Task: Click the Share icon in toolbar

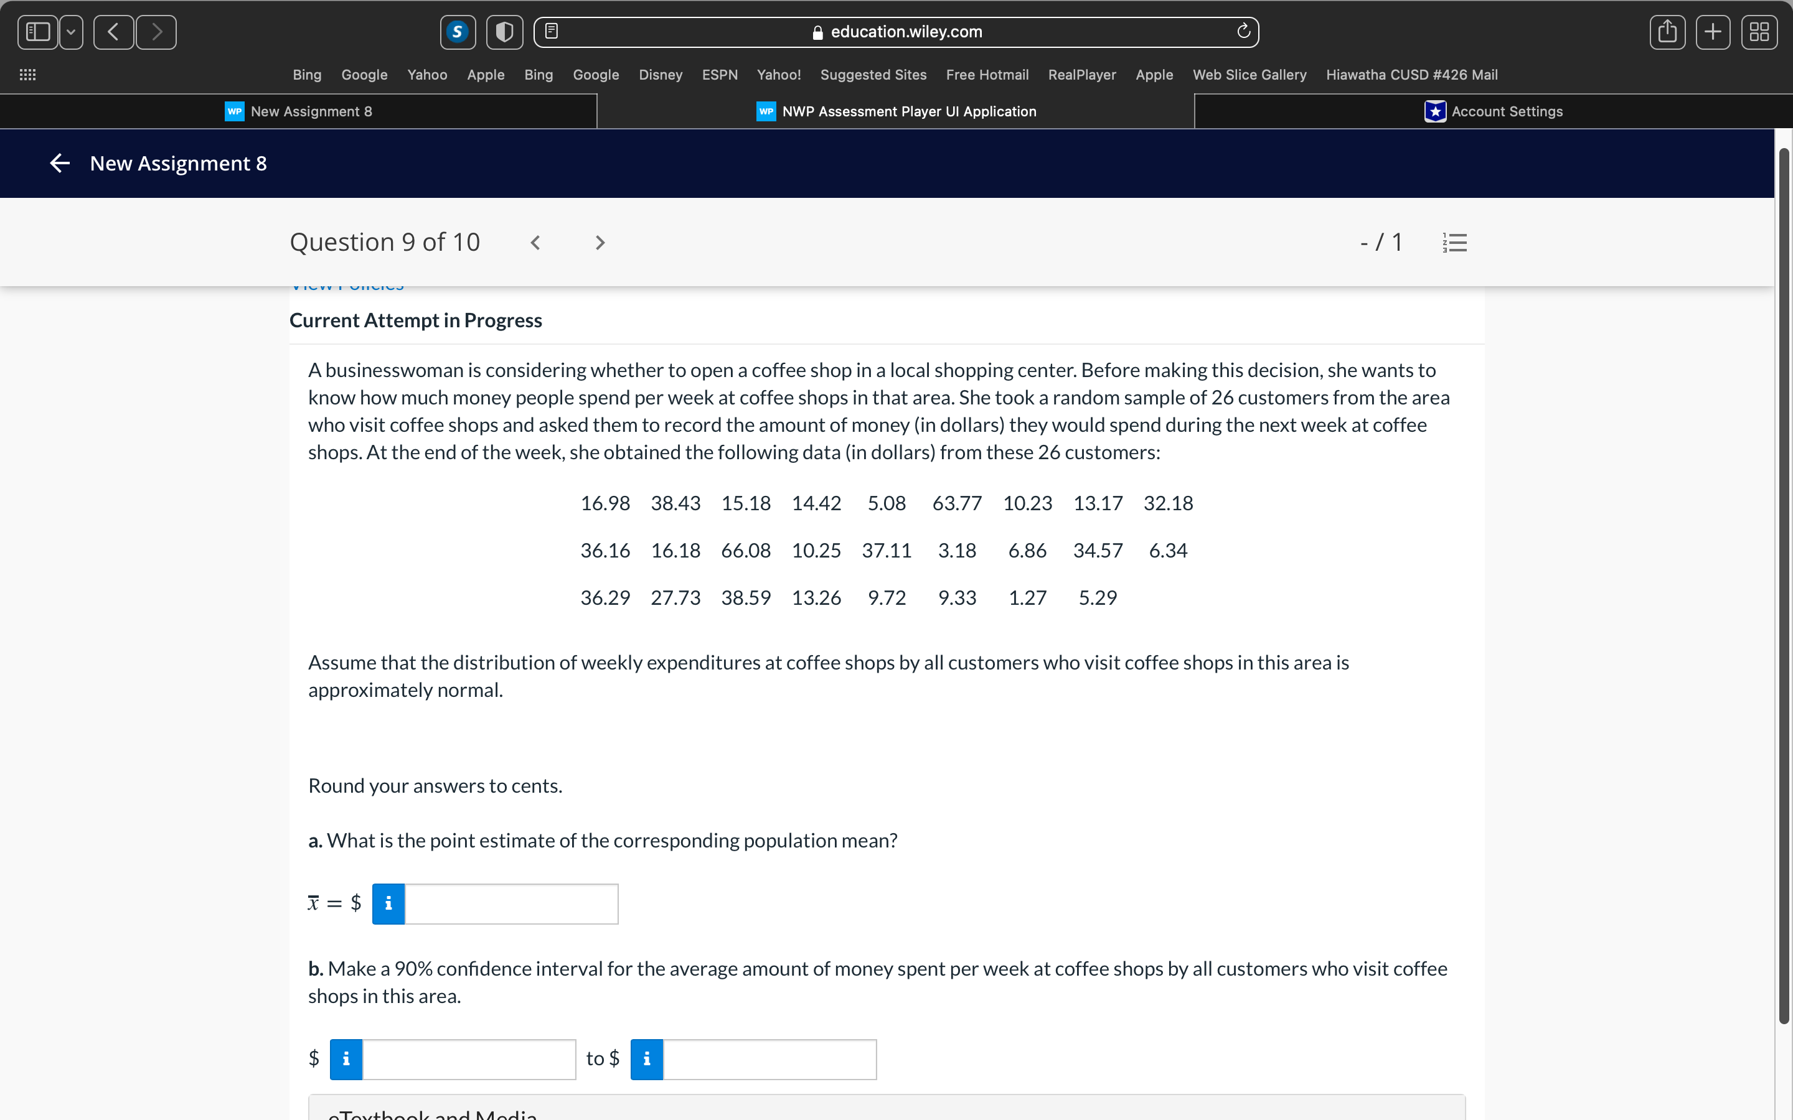Action: click(x=1667, y=32)
